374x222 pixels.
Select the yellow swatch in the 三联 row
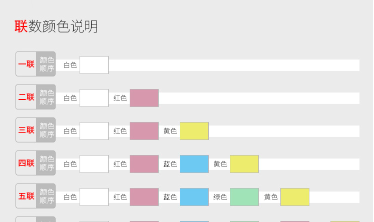[x=194, y=131]
